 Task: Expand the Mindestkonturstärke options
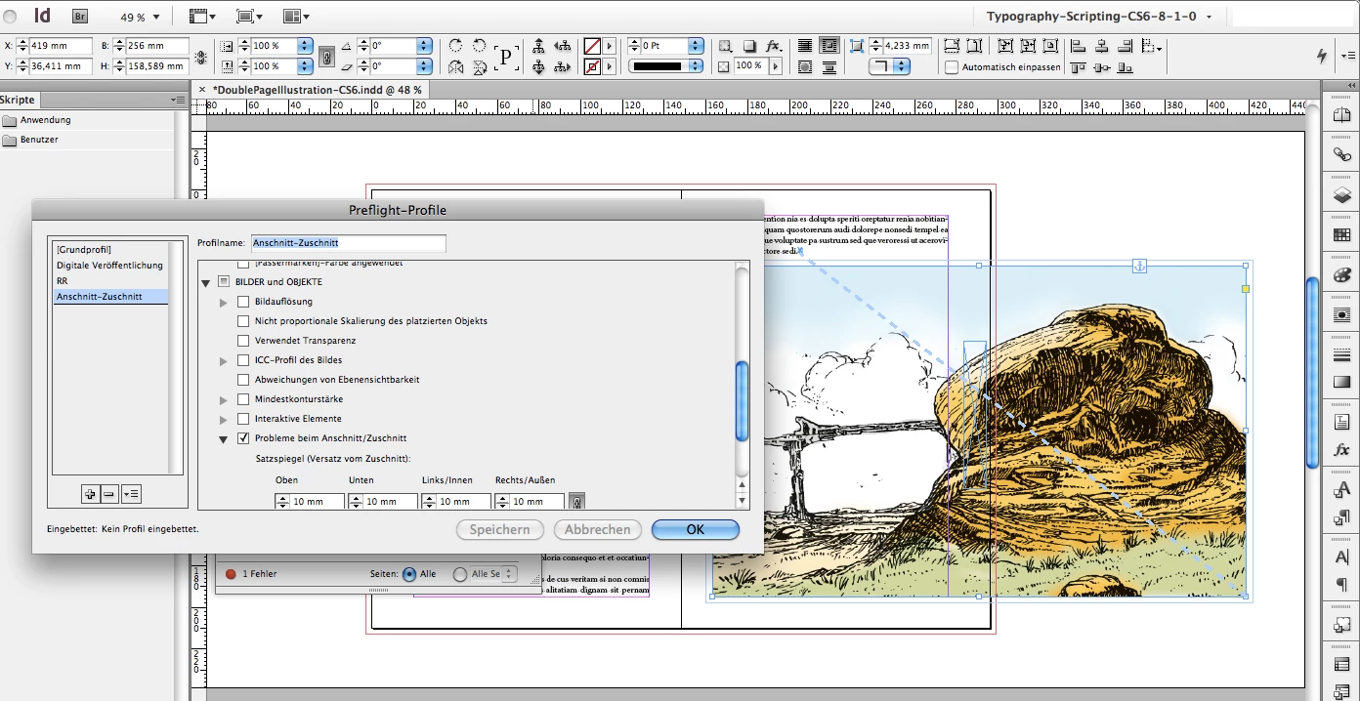click(224, 400)
